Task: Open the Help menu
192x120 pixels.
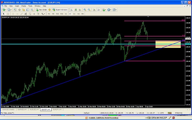Action: tap(45, 6)
